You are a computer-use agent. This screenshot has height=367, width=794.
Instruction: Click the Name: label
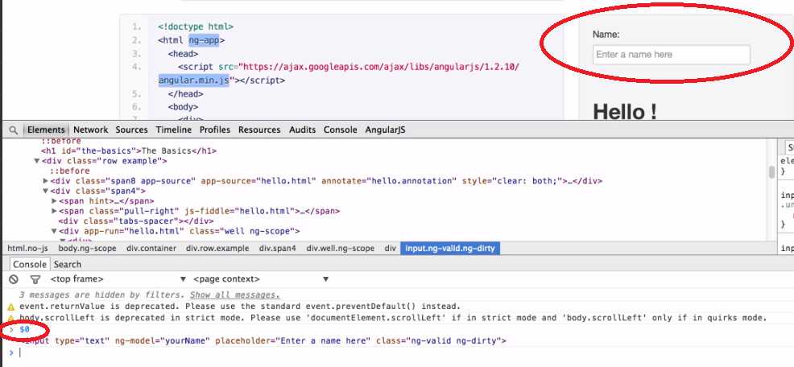pos(606,35)
